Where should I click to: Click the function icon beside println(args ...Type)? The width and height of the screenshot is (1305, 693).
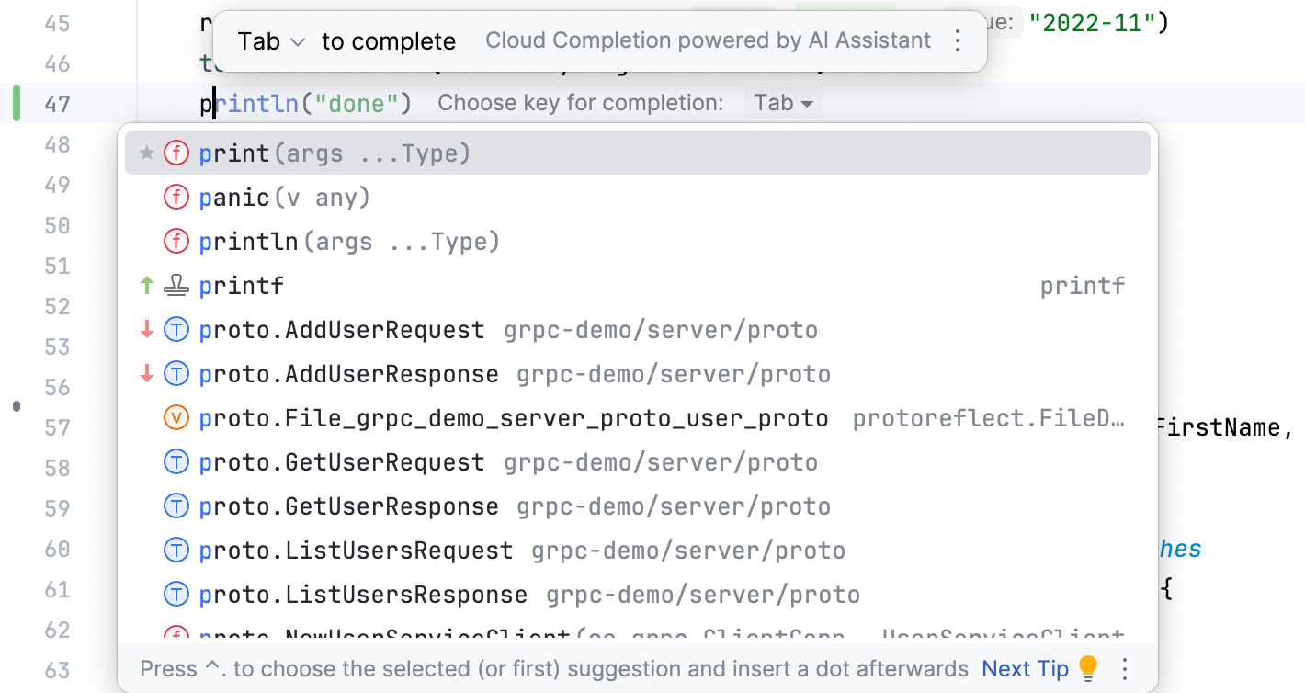coord(176,241)
